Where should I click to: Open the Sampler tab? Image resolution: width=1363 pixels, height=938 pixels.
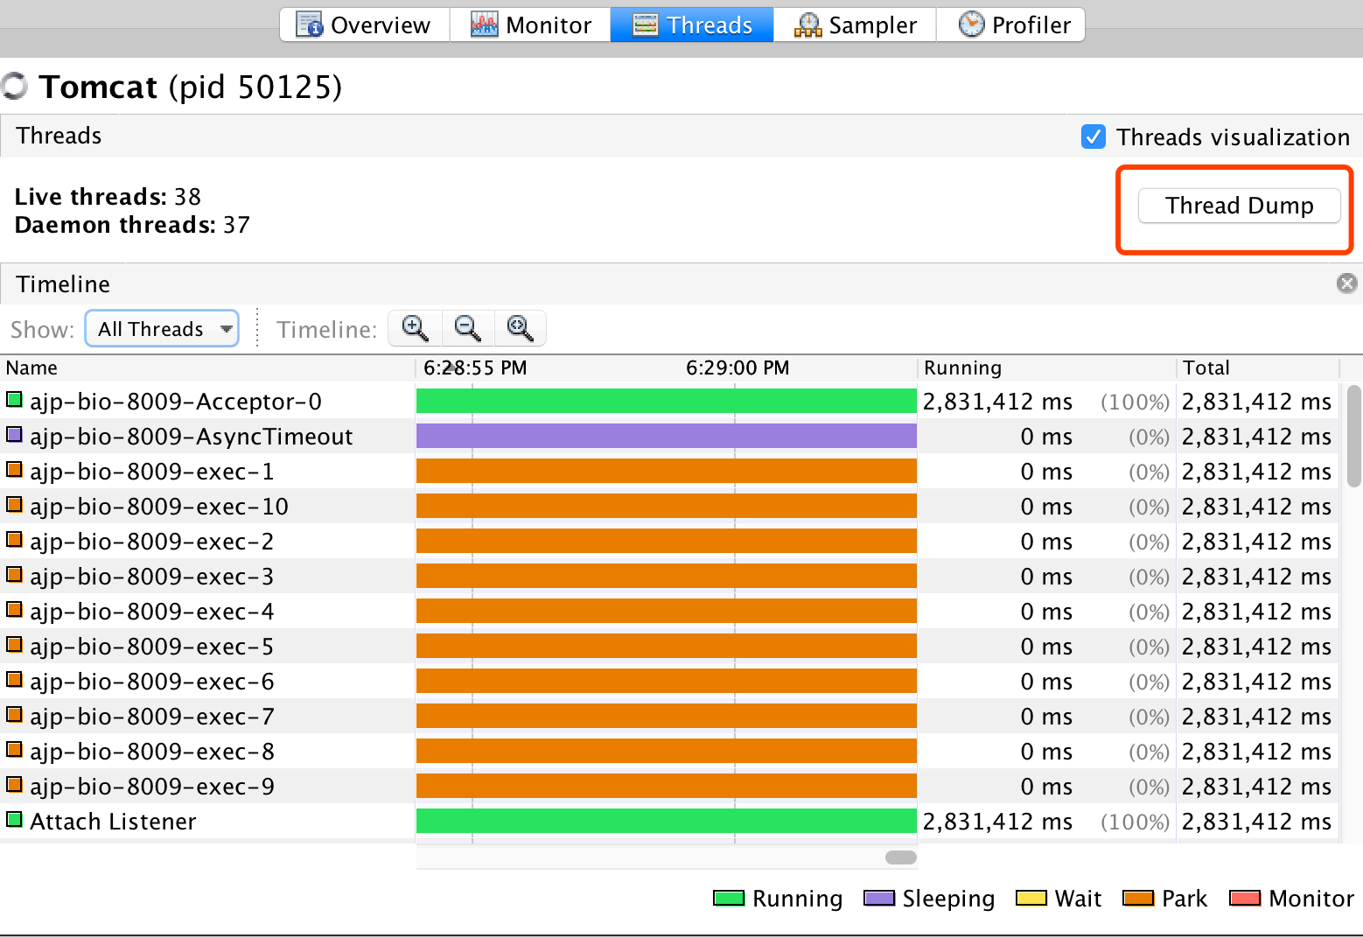point(855,24)
